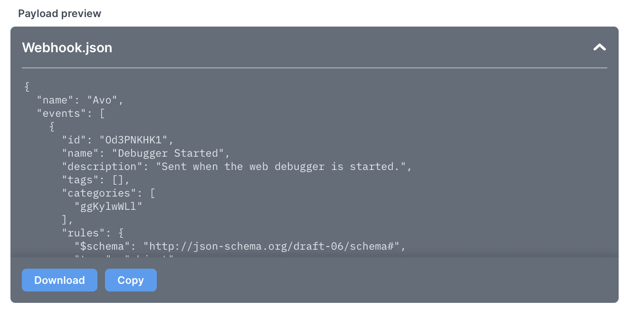The width and height of the screenshot is (631, 319).
Task: Click the "Debugger Started" event name
Action: 168,153
